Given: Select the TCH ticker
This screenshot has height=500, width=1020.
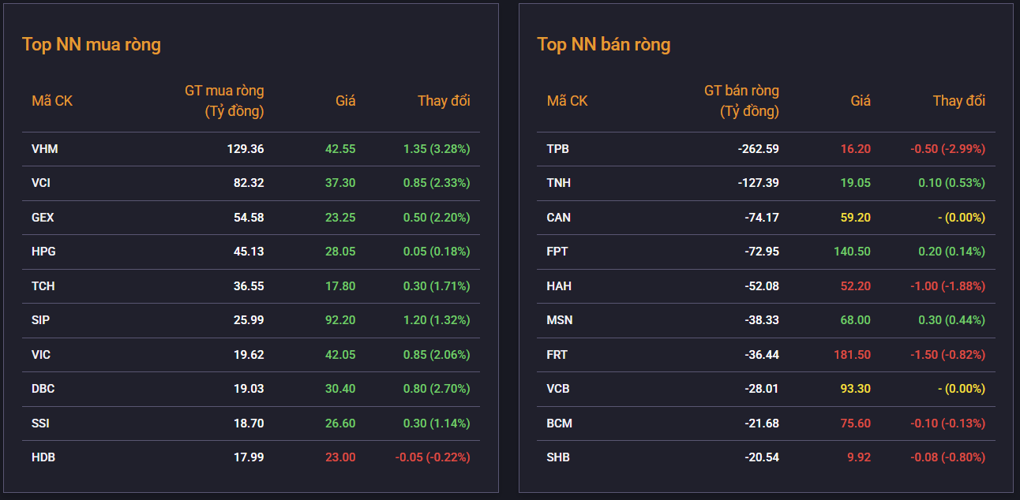Looking at the screenshot, I should click(x=43, y=286).
